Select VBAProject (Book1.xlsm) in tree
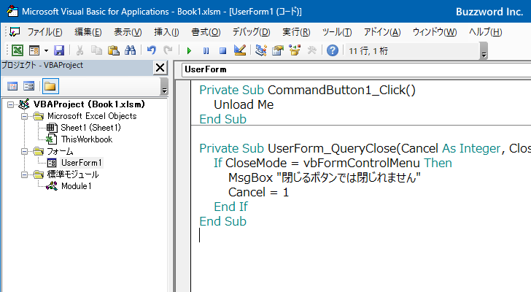The height and width of the screenshot is (292, 531). tap(89, 104)
